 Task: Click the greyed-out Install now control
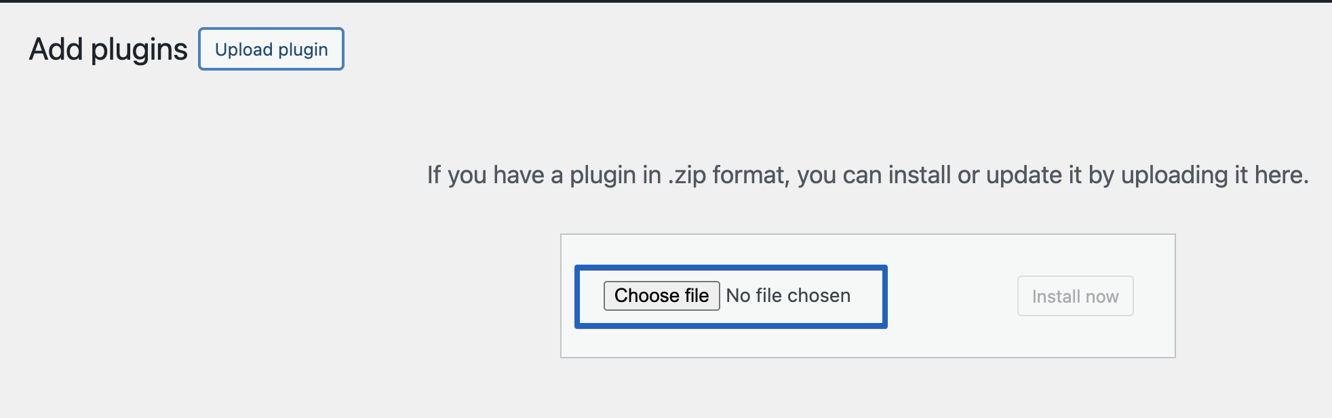point(1075,296)
